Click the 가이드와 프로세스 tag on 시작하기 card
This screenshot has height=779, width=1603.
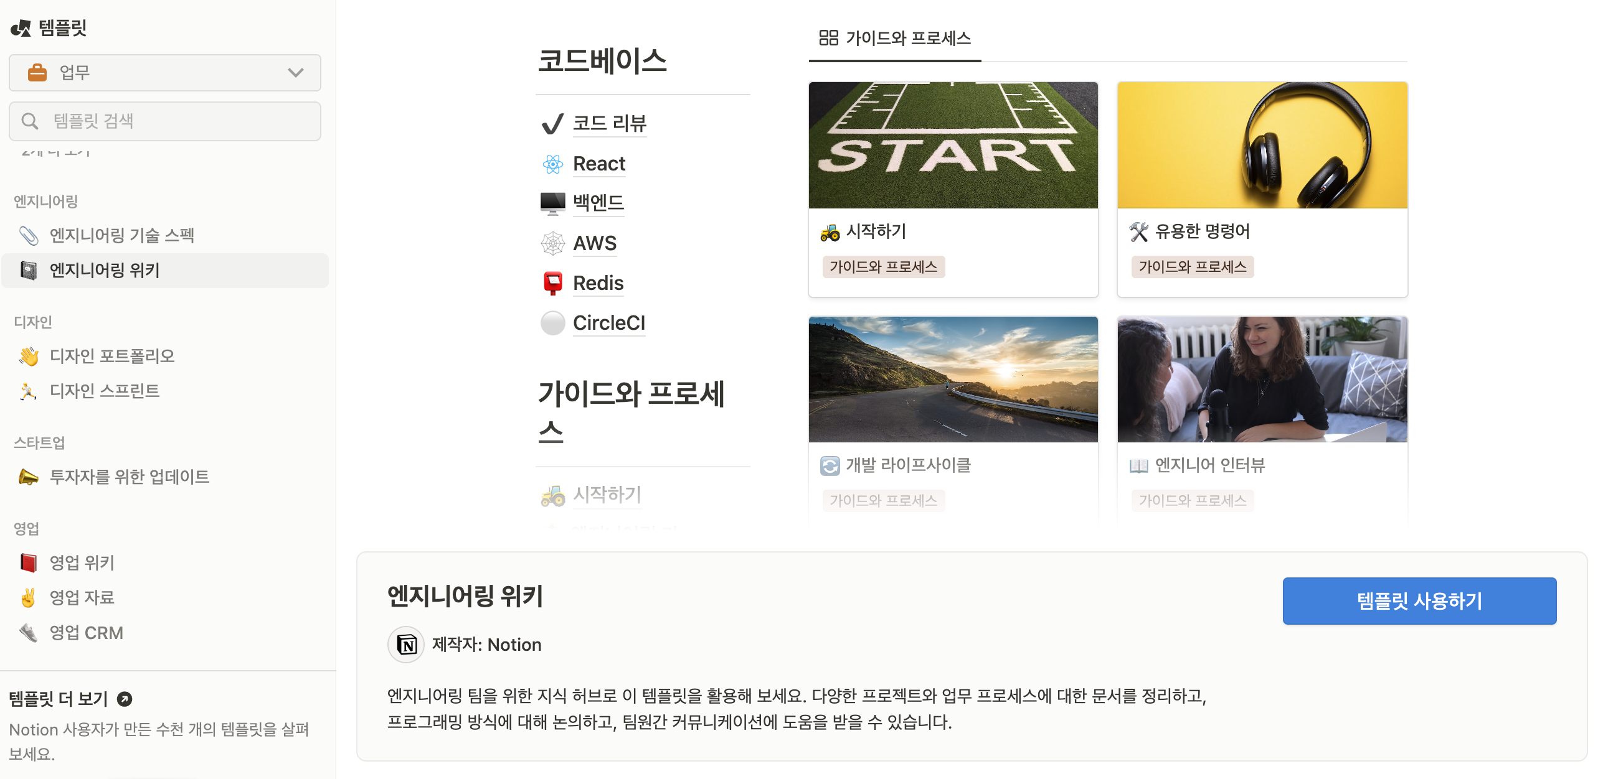(x=883, y=267)
